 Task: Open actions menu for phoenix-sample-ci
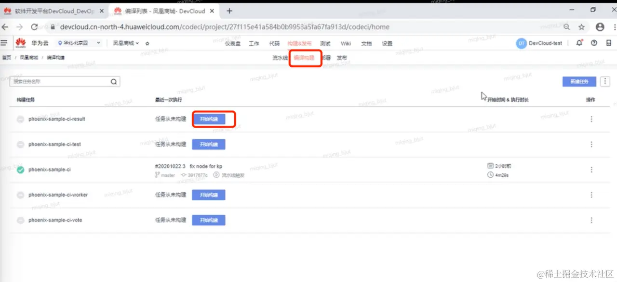[x=591, y=170]
